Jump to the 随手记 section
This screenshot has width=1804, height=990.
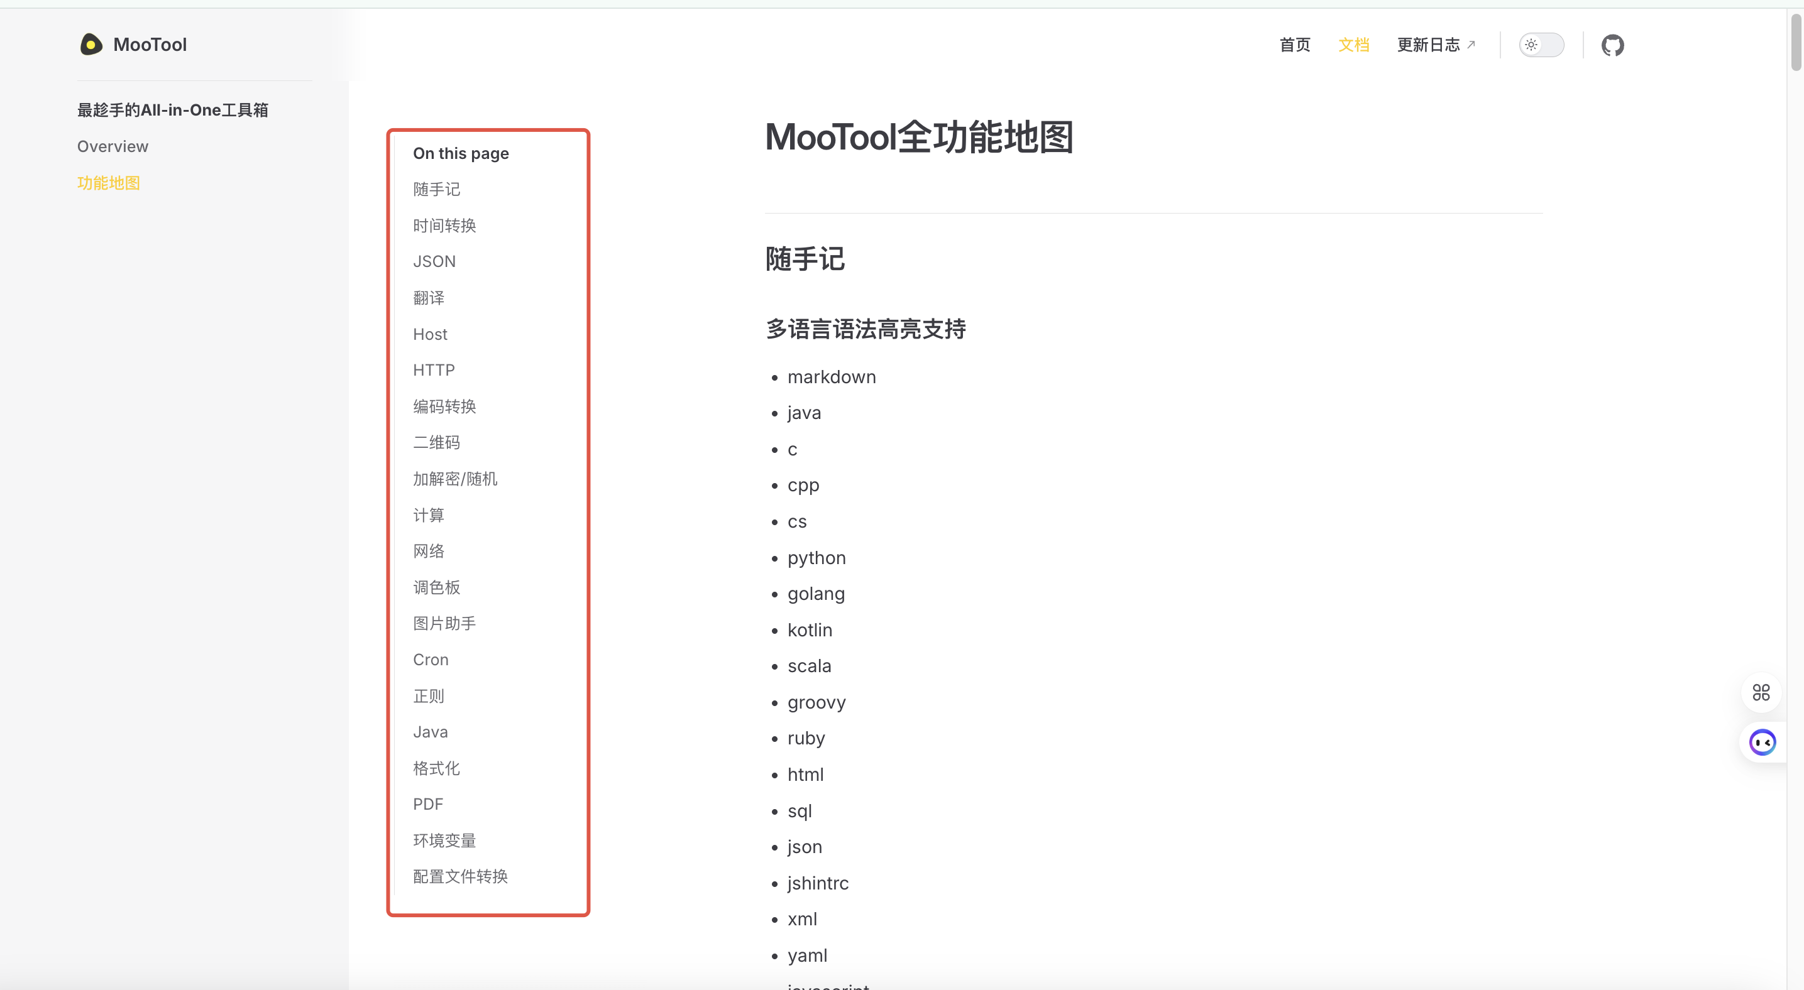(x=436, y=189)
